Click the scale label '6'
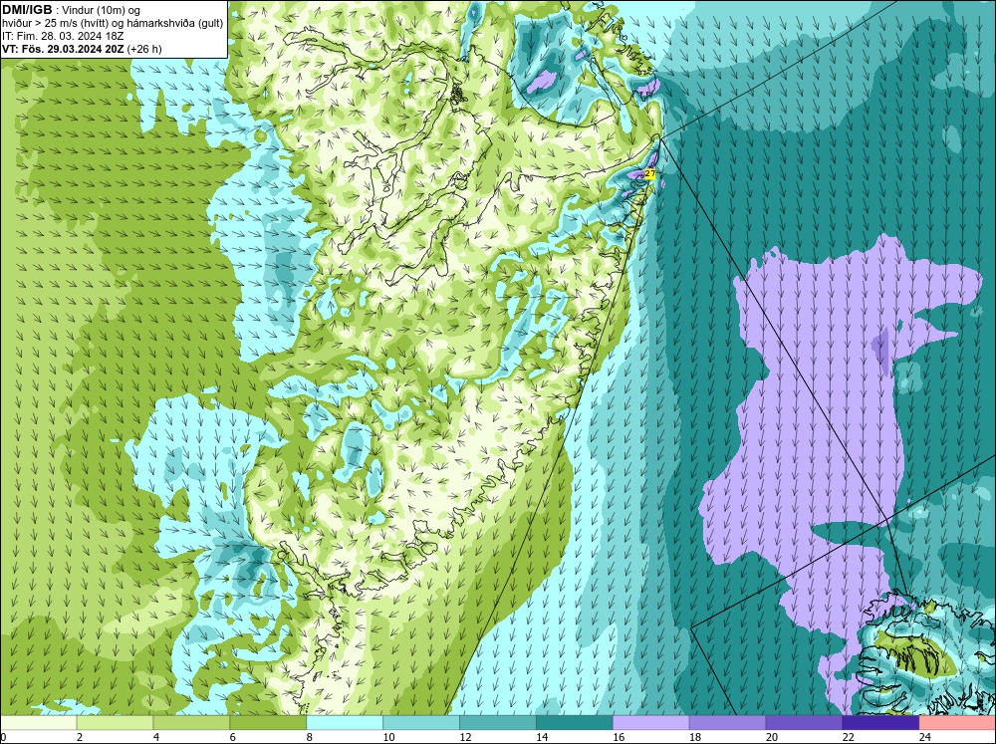Screen dimensions: 996x744 pyautogui.click(x=232, y=737)
